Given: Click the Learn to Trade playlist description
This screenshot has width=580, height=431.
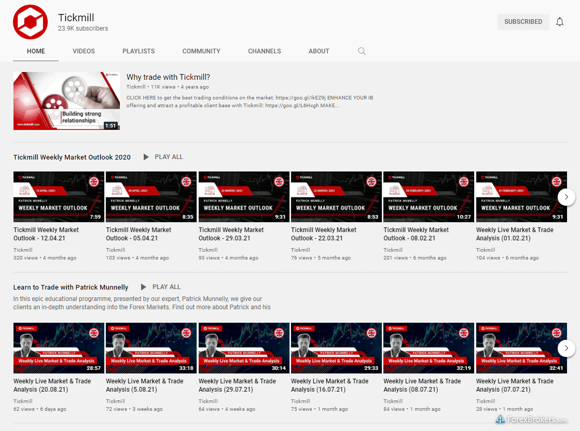Looking at the screenshot, I should point(142,303).
